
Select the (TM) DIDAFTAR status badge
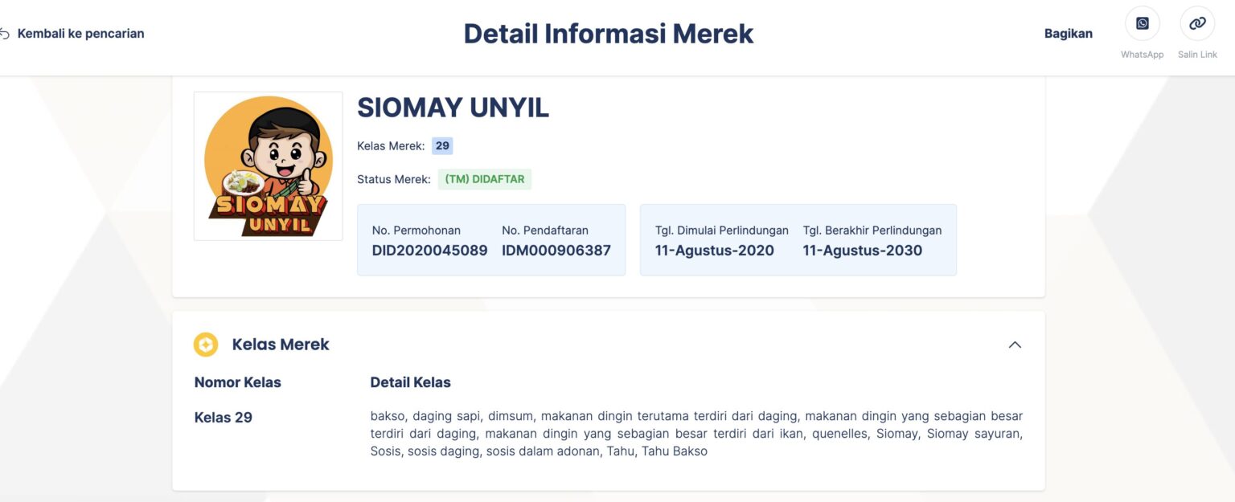pyautogui.click(x=484, y=178)
